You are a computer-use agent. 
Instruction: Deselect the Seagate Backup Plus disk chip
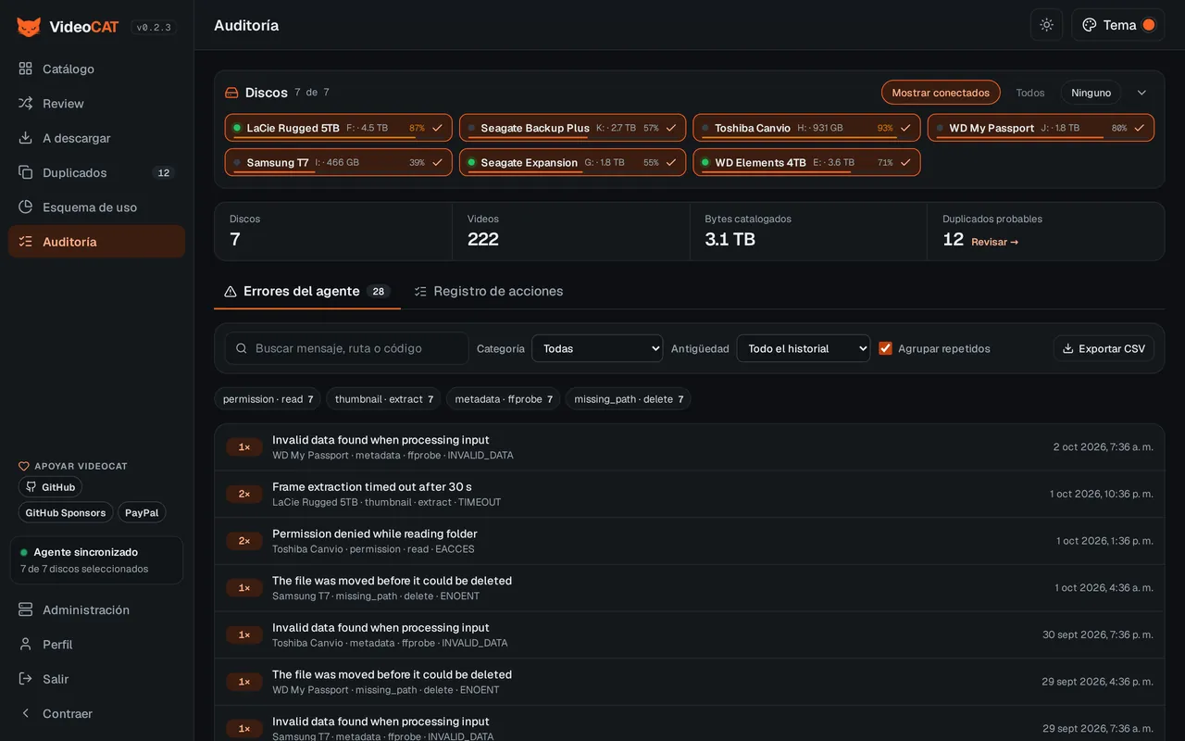573,128
